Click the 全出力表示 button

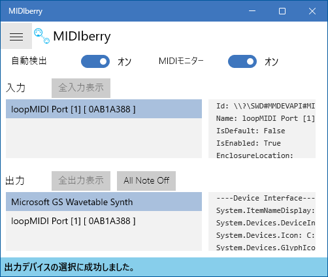81,181
